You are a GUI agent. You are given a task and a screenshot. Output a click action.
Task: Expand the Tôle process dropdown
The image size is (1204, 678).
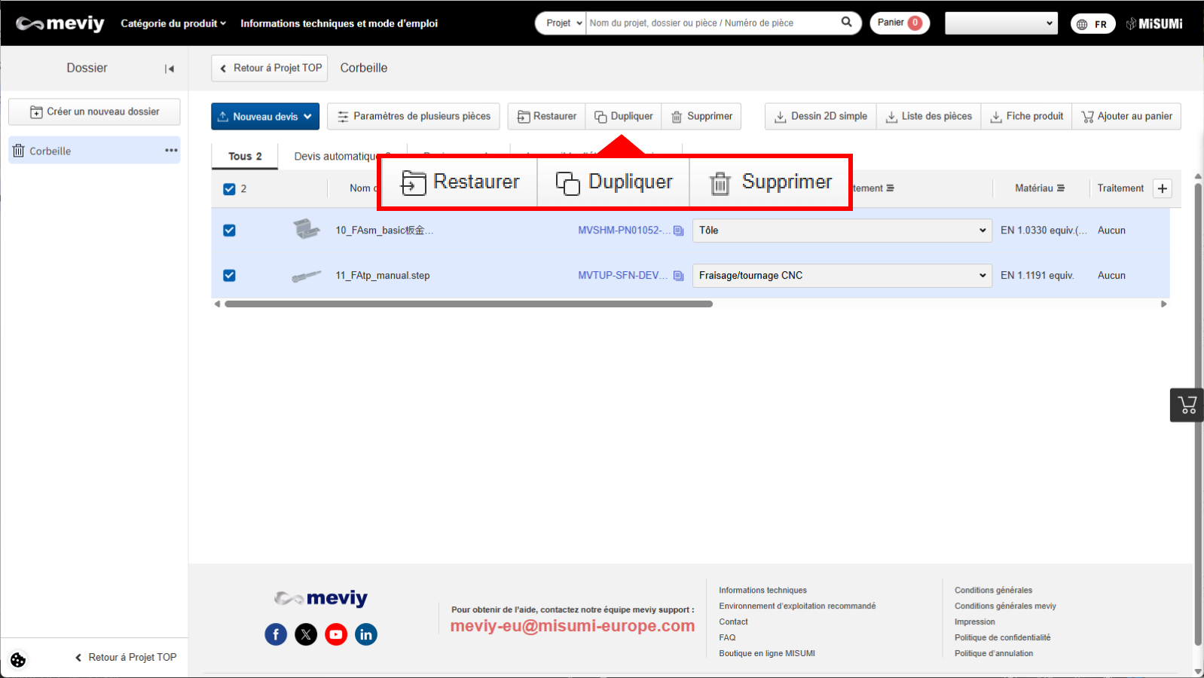click(x=842, y=231)
